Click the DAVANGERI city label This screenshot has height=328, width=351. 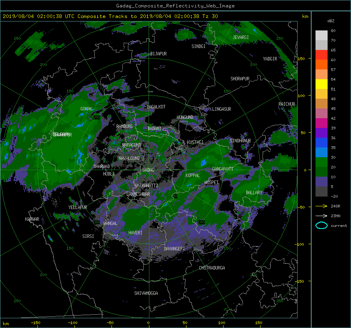pyautogui.click(x=174, y=249)
